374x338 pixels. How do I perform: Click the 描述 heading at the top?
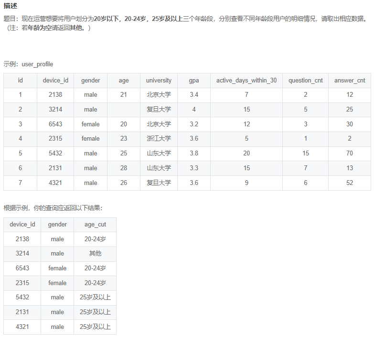point(10,6)
